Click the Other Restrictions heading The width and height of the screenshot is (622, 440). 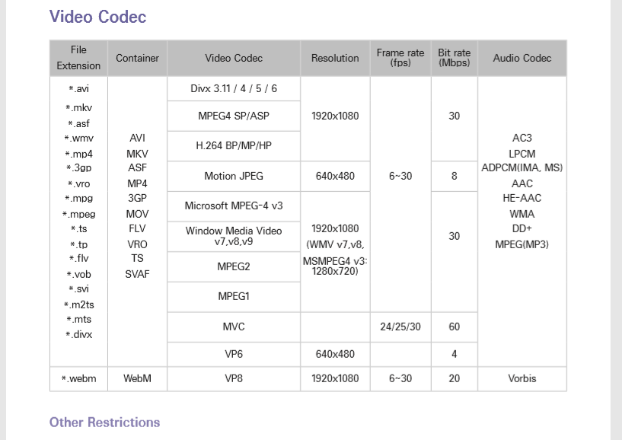104,422
